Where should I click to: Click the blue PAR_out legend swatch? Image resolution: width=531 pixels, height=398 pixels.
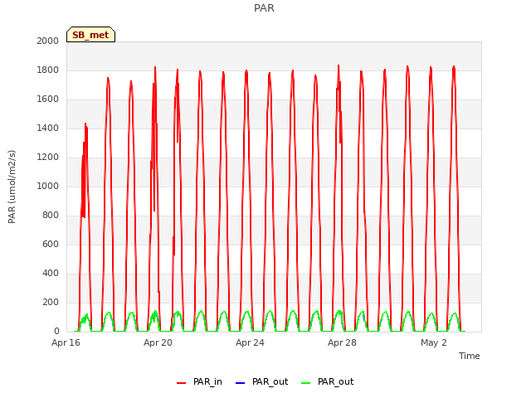click(240, 383)
